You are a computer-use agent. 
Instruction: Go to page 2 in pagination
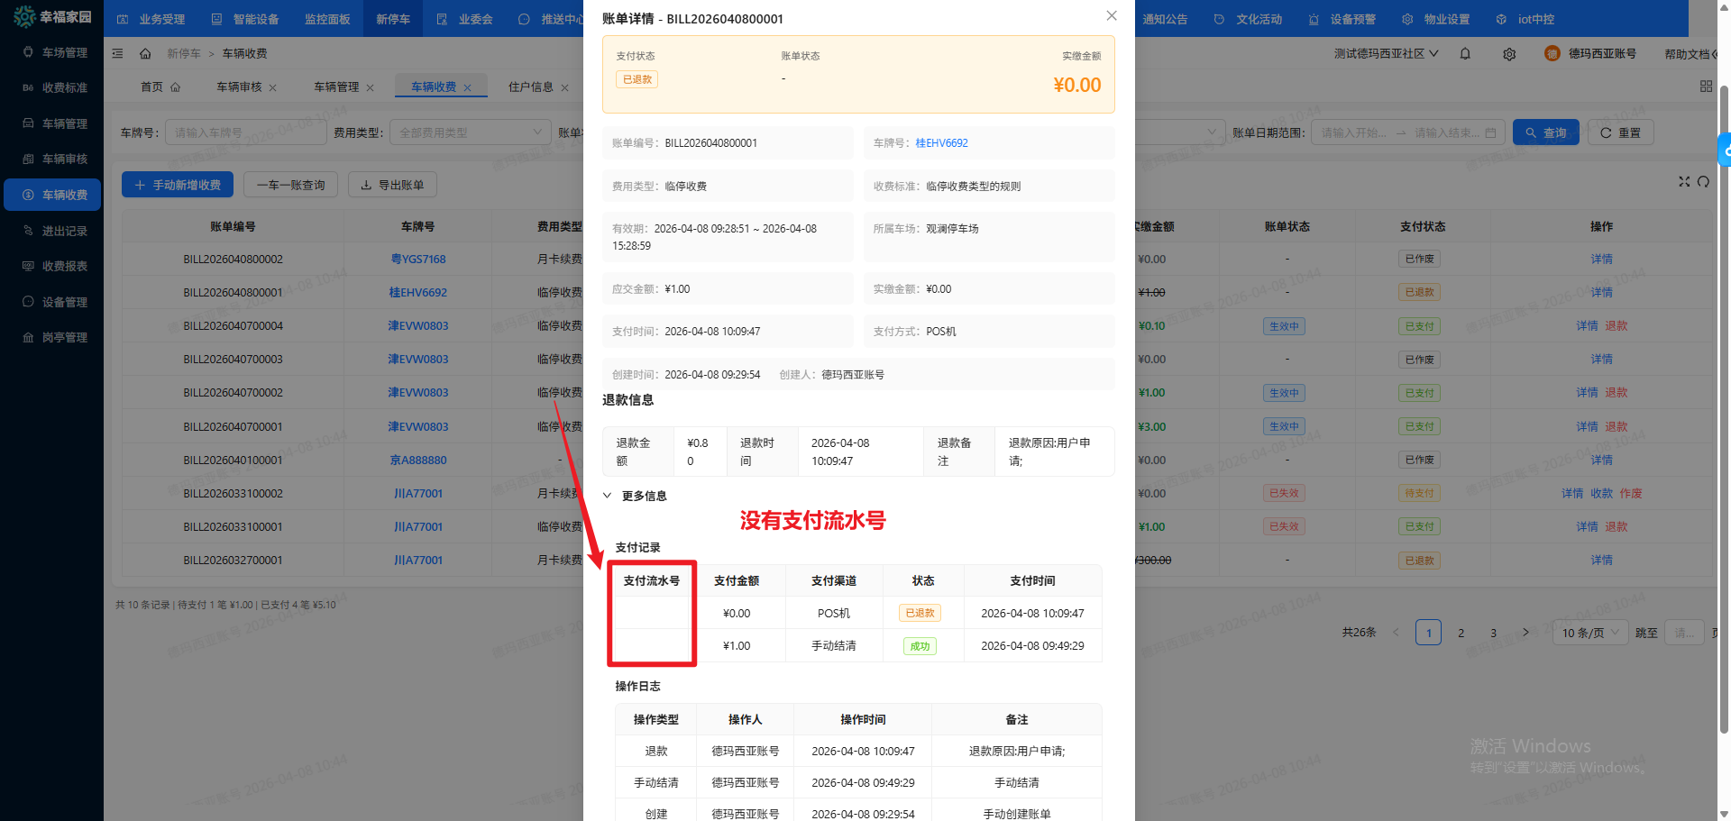tap(1461, 633)
